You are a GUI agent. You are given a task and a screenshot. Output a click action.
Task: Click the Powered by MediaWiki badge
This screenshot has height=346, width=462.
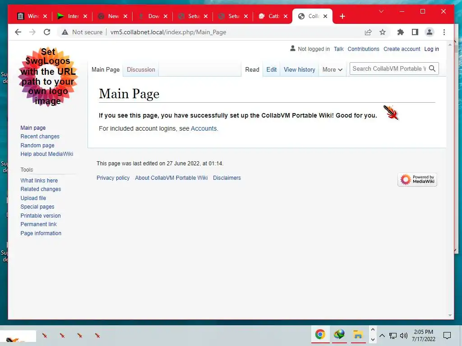tap(417, 179)
